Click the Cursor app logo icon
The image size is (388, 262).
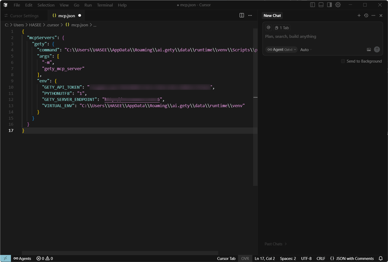(5, 5)
